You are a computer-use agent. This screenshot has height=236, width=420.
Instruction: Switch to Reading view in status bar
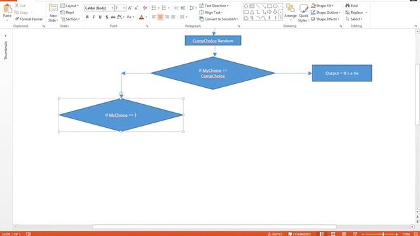[x=344, y=234]
